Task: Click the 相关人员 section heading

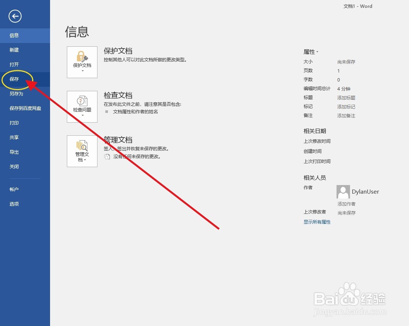Action: pos(315,178)
